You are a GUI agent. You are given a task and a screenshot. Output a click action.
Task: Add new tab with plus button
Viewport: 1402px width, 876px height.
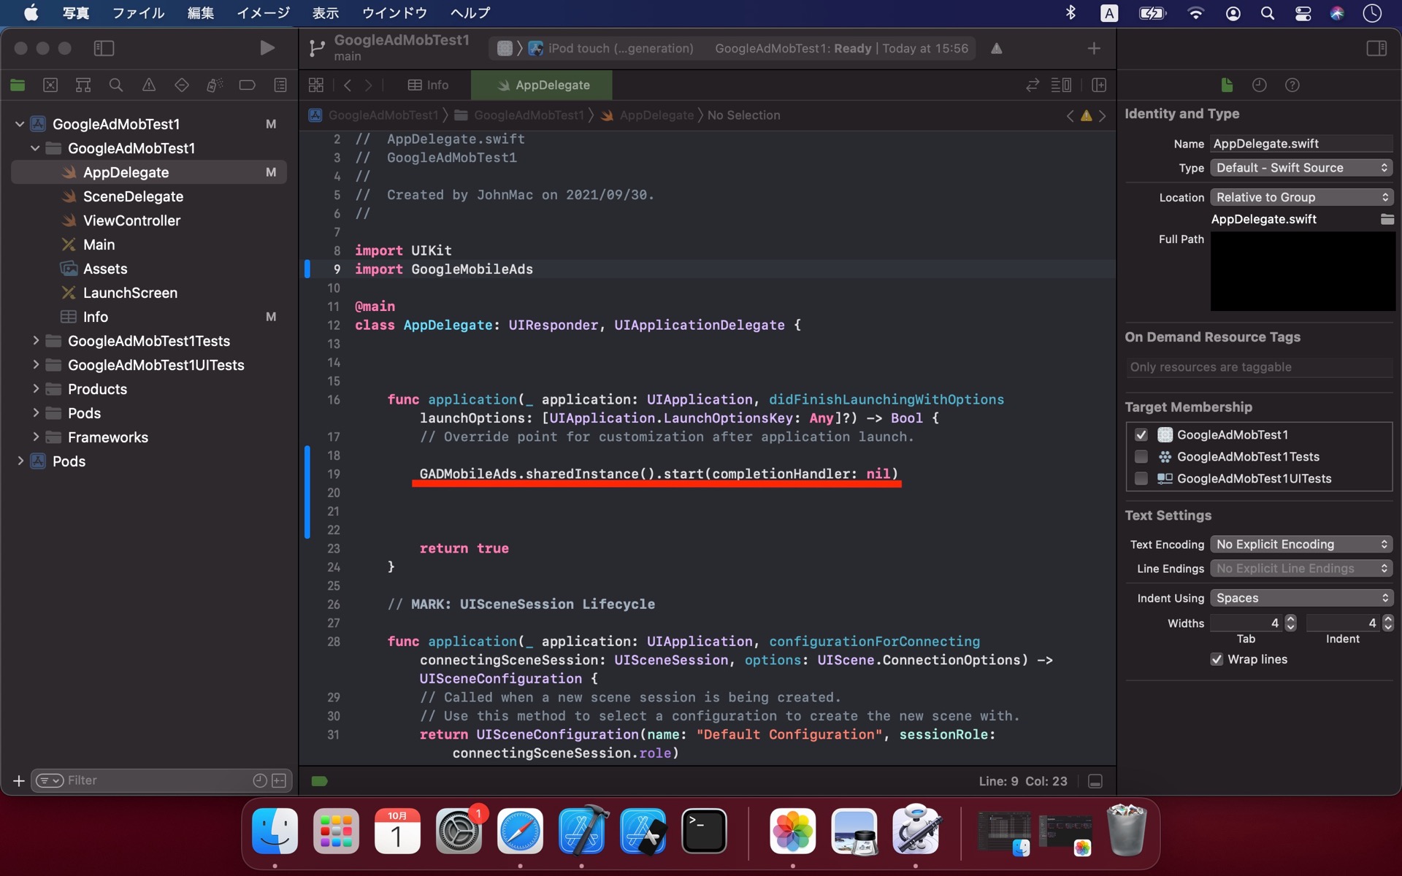coord(1093,48)
